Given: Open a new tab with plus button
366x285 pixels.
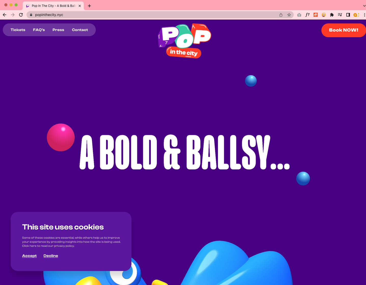Looking at the screenshot, I should pos(89,6).
